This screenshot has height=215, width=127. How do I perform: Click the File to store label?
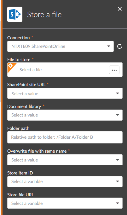(19, 60)
